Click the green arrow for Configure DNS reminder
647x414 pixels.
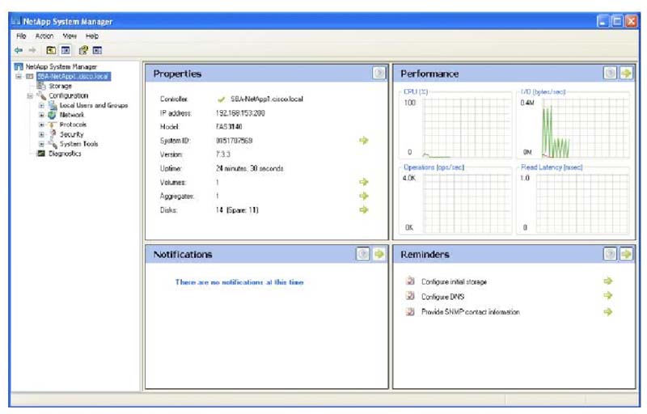pyautogui.click(x=608, y=297)
